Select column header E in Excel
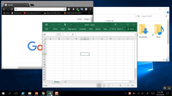This screenshot has height=96, width=172. tap(85, 39)
